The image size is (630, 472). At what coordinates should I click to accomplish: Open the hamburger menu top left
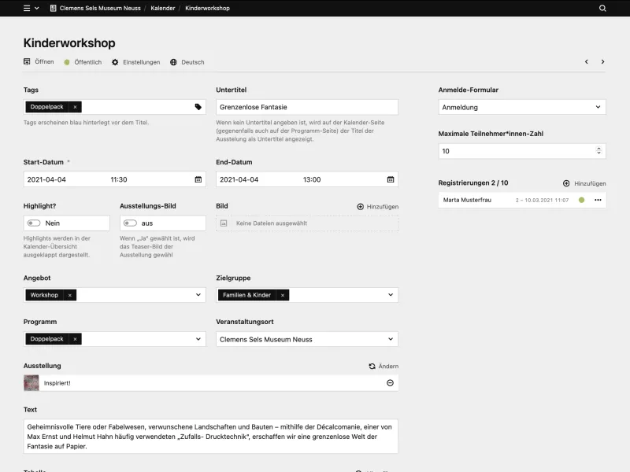tap(25, 8)
